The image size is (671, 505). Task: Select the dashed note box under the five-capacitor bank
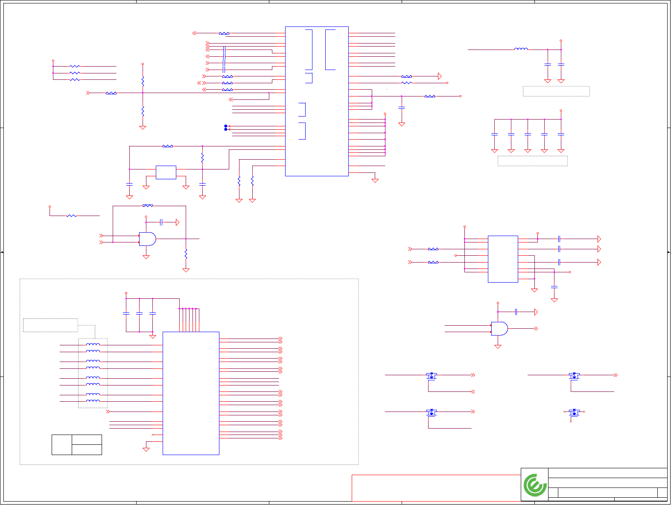click(x=533, y=161)
